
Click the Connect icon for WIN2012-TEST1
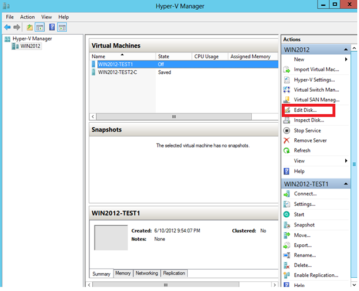286,194
